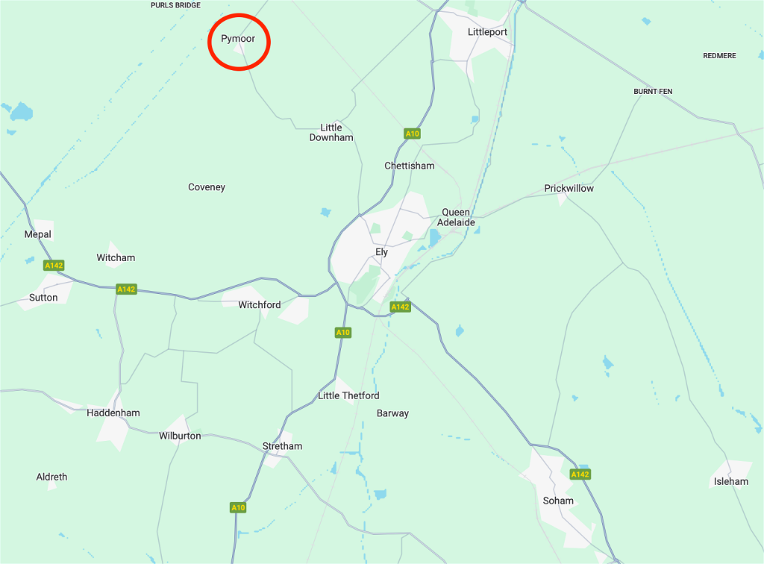Click the Littleport town label

coord(487,31)
